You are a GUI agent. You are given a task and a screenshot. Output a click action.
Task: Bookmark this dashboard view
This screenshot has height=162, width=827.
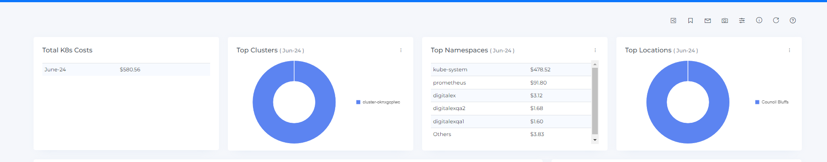[691, 21]
